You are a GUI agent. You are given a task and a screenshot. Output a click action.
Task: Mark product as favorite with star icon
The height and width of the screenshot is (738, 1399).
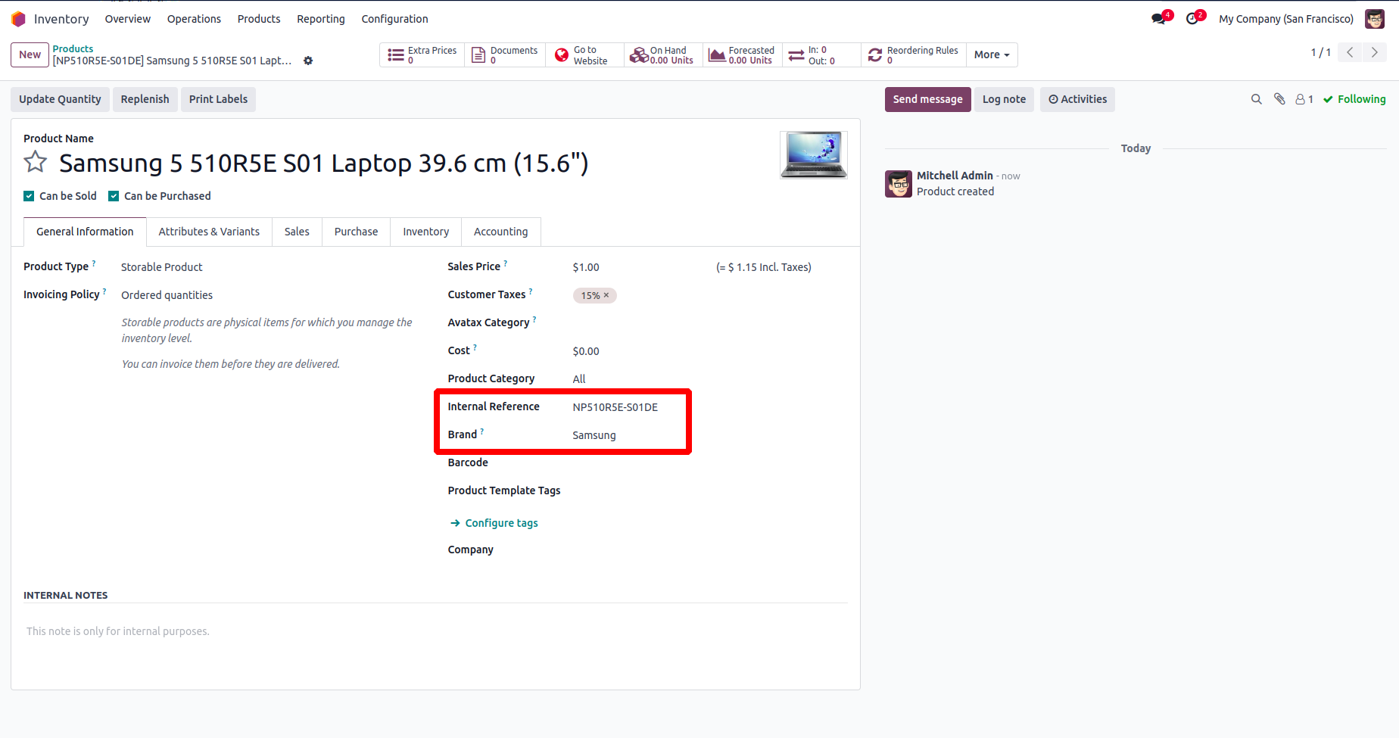[36, 162]
